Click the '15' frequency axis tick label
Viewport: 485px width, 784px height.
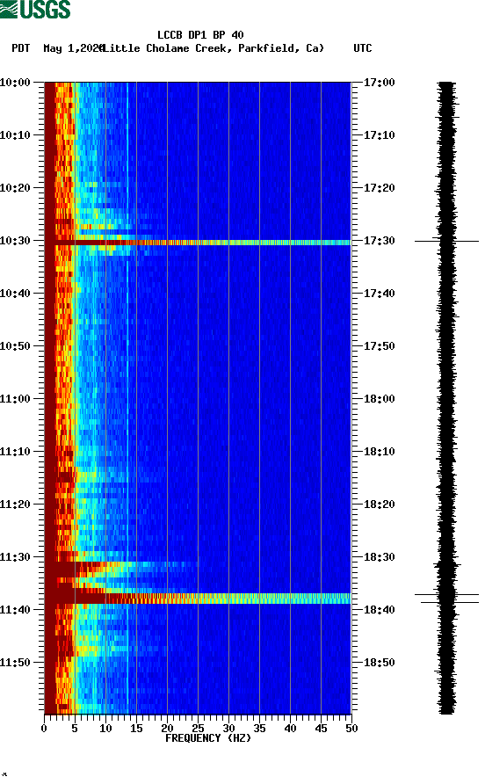click(x=136, y=729)
